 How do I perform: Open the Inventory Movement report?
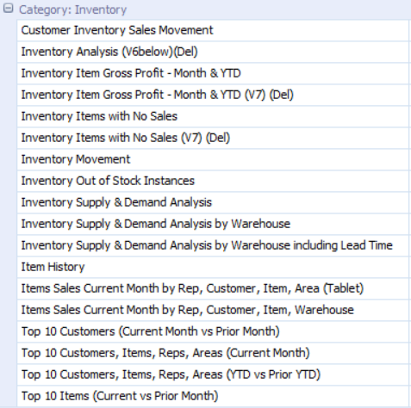click(x=213, y=159)
